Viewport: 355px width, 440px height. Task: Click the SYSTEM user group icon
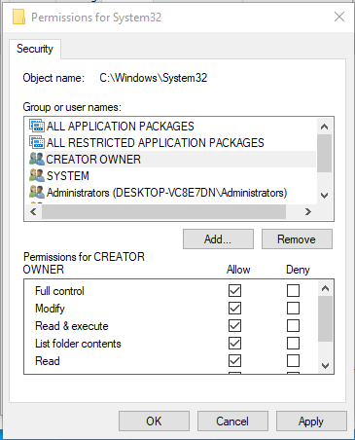[x=37, y=175]
